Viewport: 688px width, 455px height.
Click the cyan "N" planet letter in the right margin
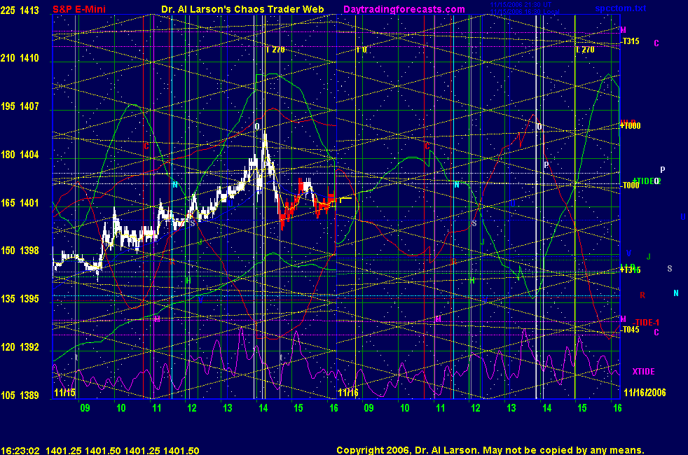tap(675, 293)
